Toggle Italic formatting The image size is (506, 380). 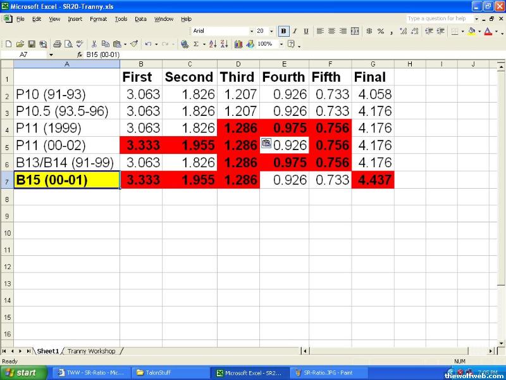tap(295, 31)
